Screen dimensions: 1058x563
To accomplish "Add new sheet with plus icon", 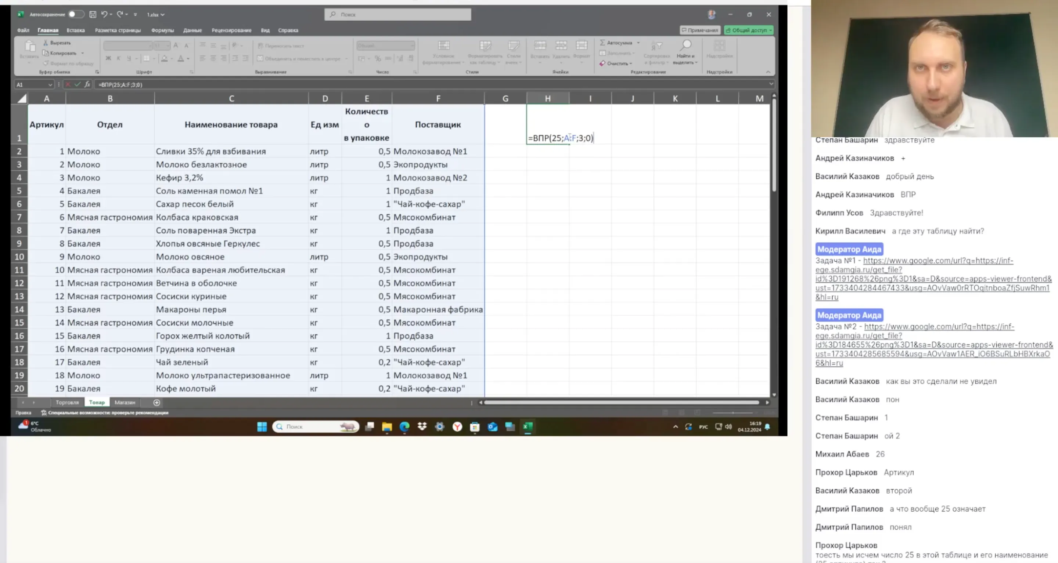I will (x=156, y=403).
